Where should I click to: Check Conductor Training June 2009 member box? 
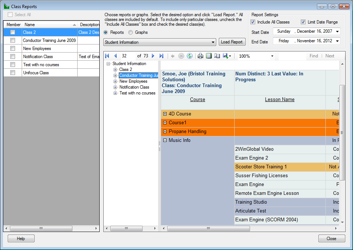[13, 40]
